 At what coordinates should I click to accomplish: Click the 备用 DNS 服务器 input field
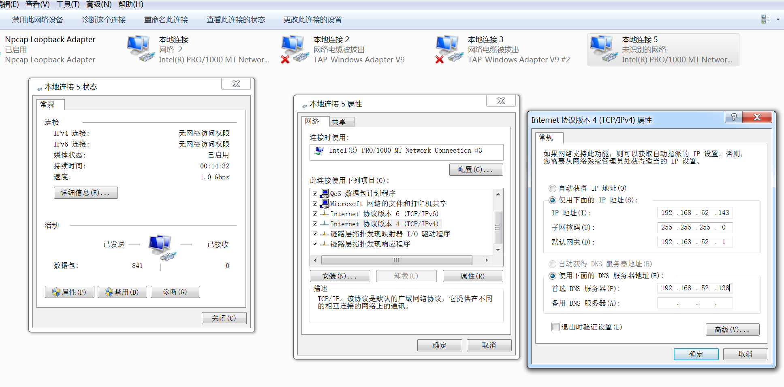(x=694, y=303)
